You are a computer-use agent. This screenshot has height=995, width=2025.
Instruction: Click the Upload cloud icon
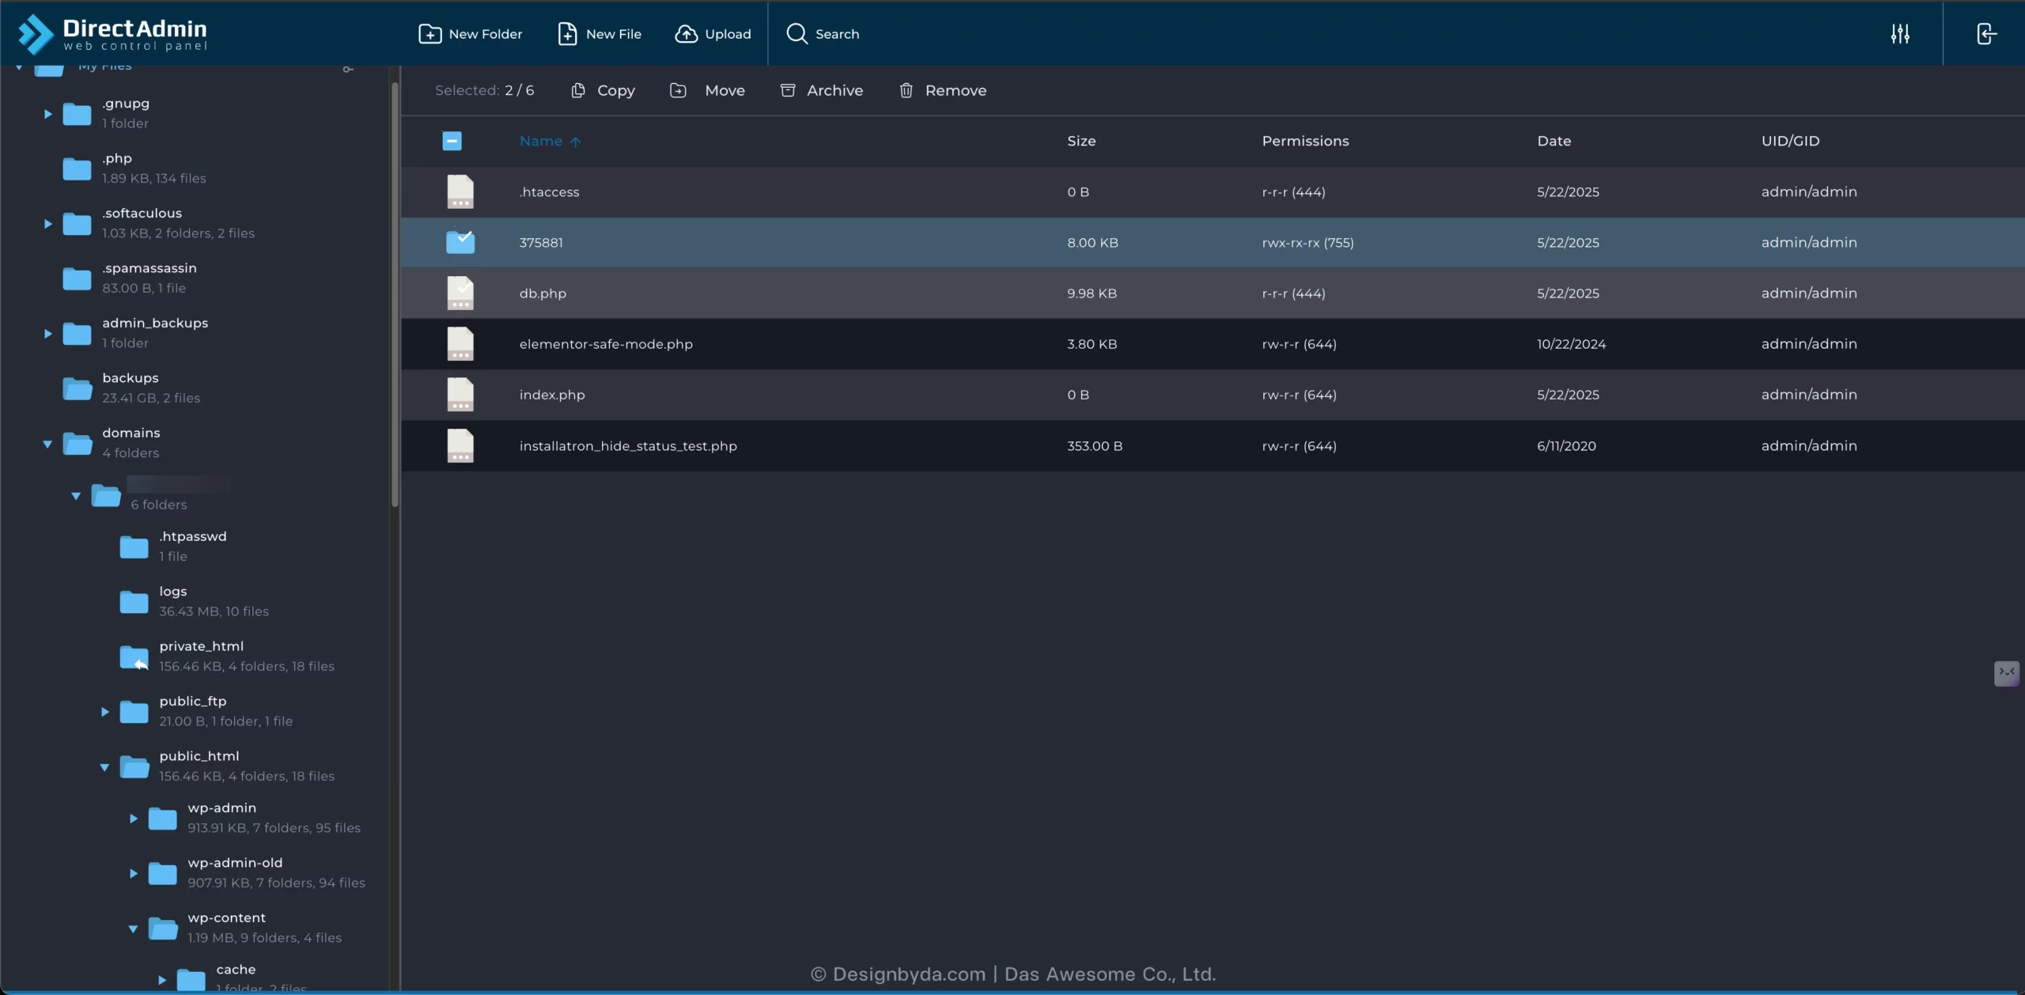(x=686, y=34)
